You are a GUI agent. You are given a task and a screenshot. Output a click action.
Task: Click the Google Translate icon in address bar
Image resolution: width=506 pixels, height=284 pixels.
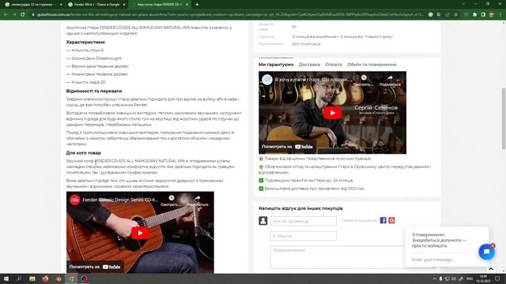click(439, 14)
